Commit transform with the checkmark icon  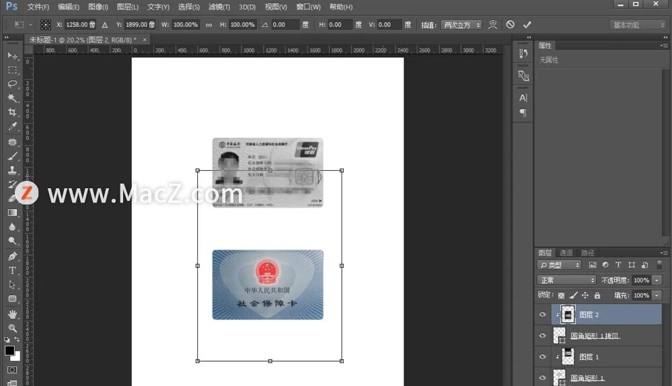coord(527,25)
